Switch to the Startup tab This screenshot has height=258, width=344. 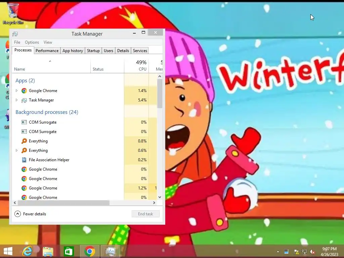point(93,51)
